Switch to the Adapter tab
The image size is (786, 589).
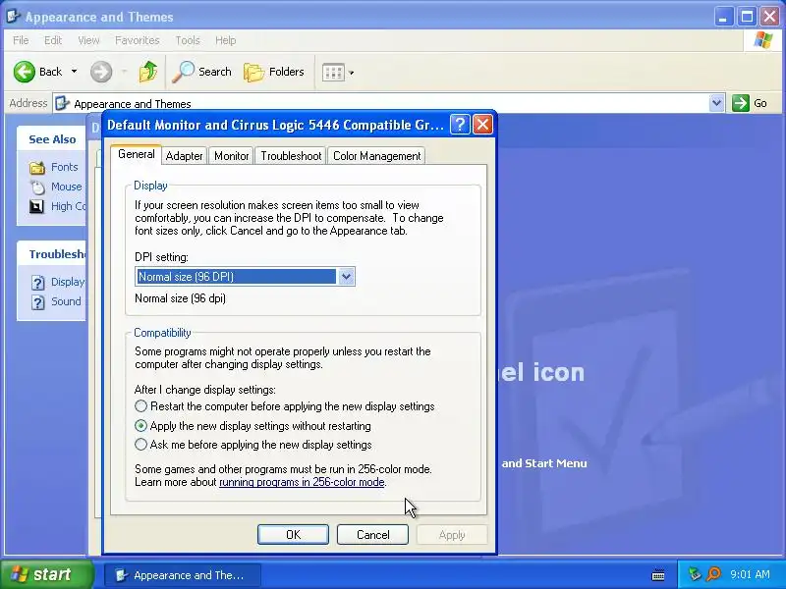pyautogui.click(x=184, y=156)
